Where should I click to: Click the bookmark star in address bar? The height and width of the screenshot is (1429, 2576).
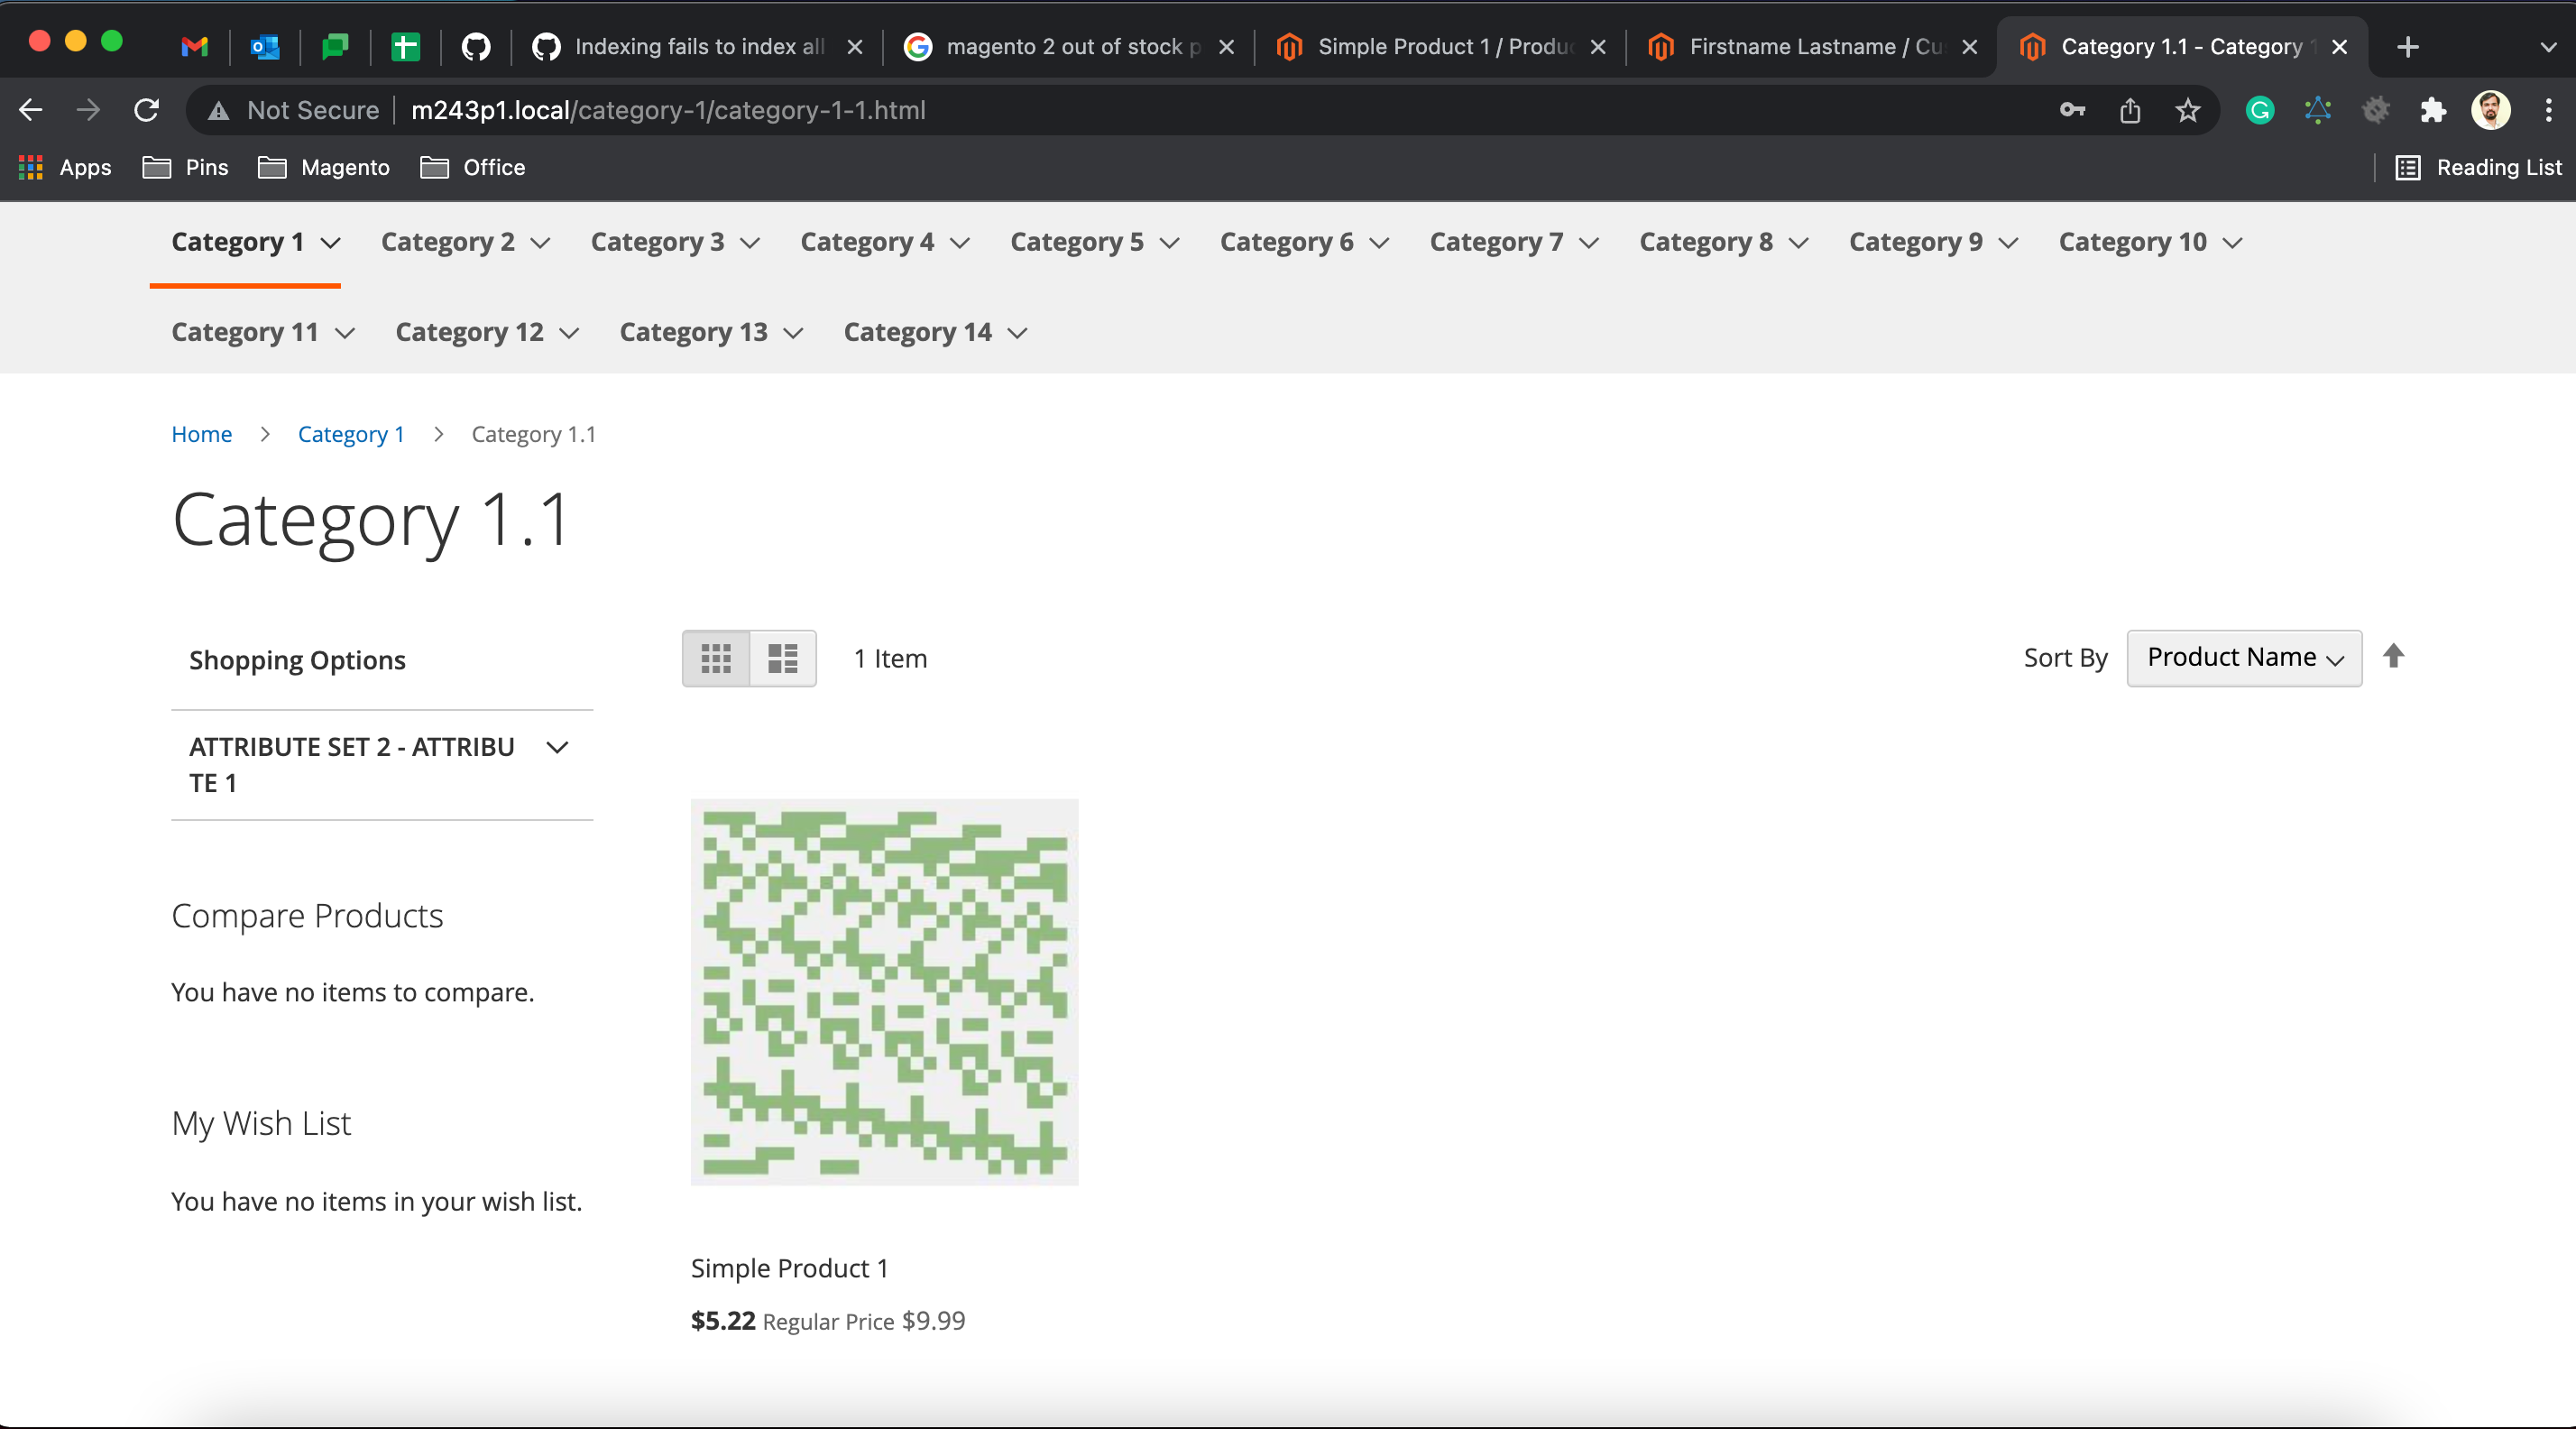(x=2188, y=110)
